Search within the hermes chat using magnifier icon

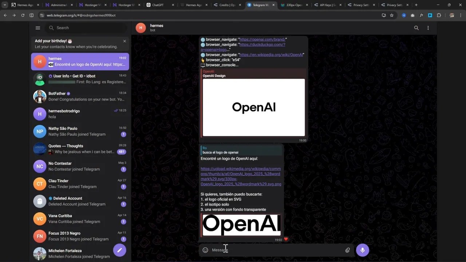coord(416,28)
